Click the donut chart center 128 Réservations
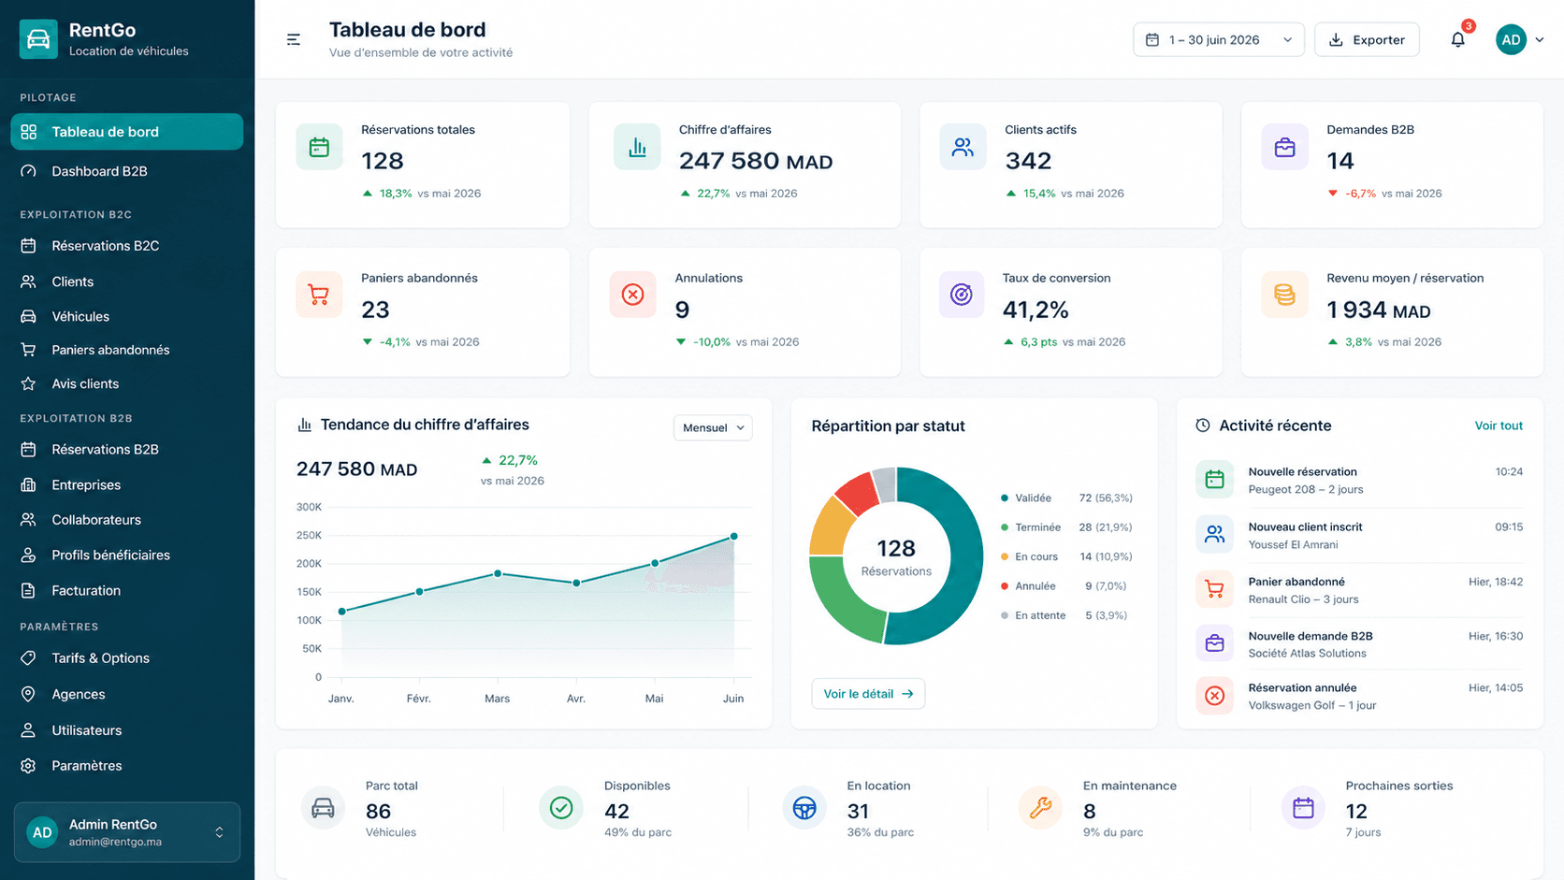Screen dimensions: 1564x880 coord(896,557)
